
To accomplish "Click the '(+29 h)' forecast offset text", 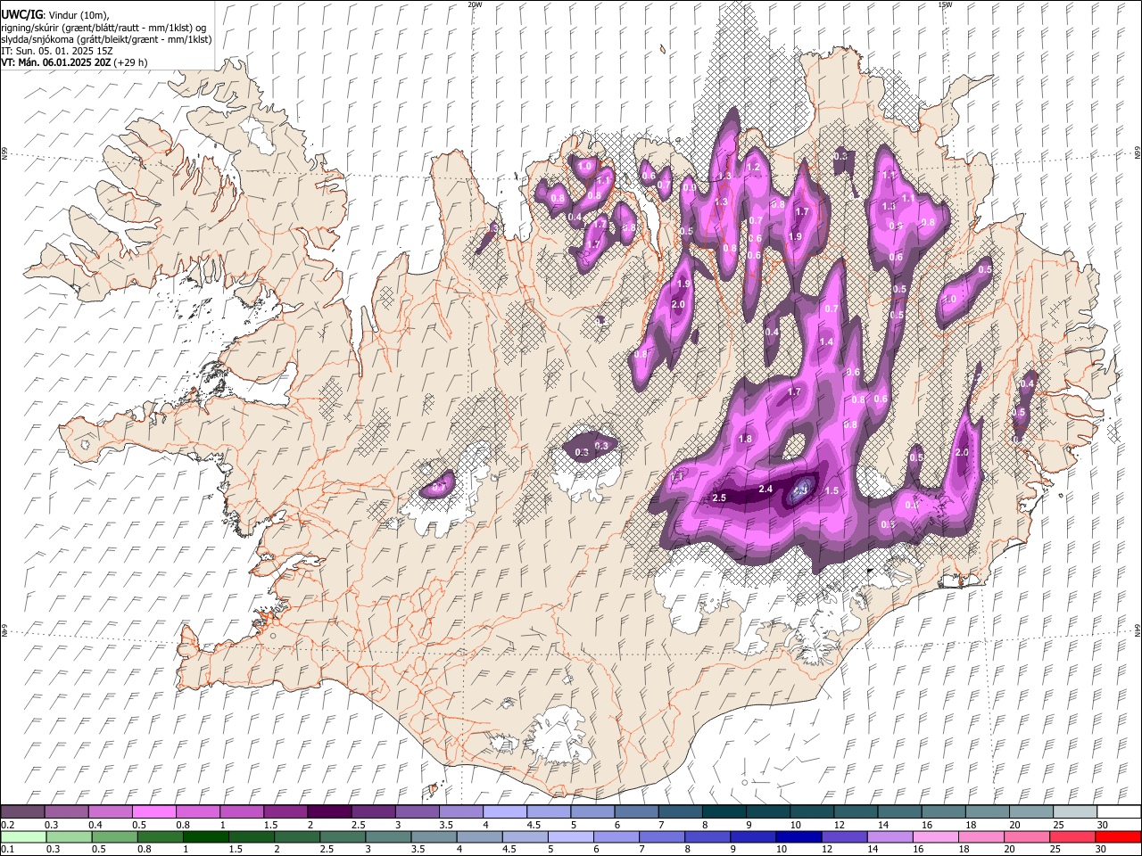I will (130, 62).
